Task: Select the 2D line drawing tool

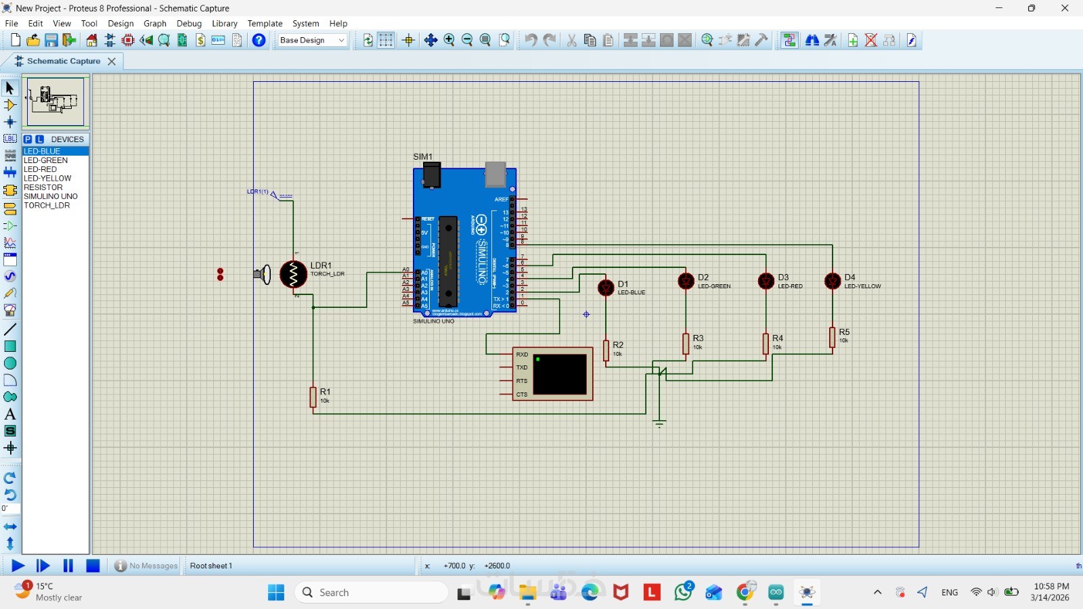Action: click(x=9, y=330)
